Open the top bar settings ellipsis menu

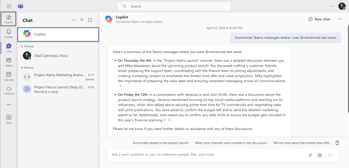click(x=332, y=6)
